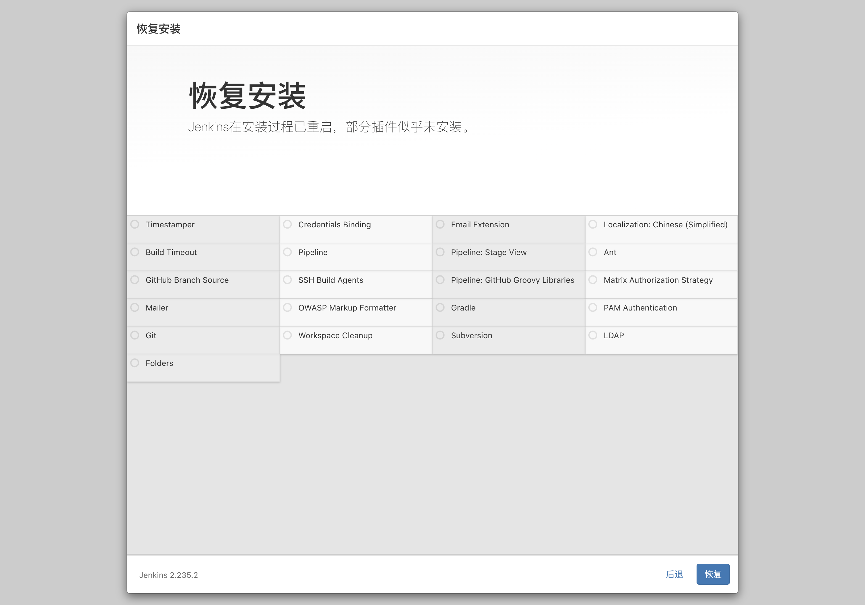Enable the Build Timeout plugin

point(135,252)
